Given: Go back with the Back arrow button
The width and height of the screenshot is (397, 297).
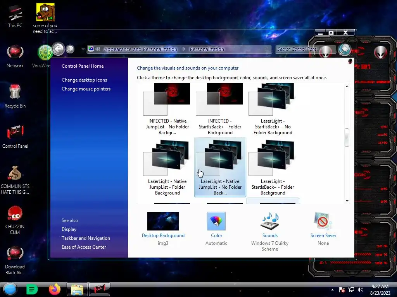Looking at the screenshot, I should pos(59,48).
